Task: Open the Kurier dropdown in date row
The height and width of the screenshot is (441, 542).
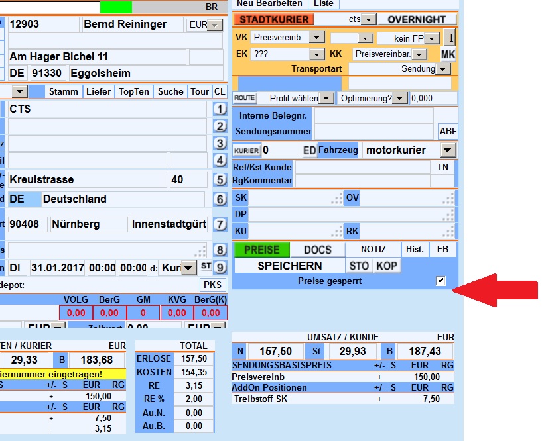Action: [188, 268]
